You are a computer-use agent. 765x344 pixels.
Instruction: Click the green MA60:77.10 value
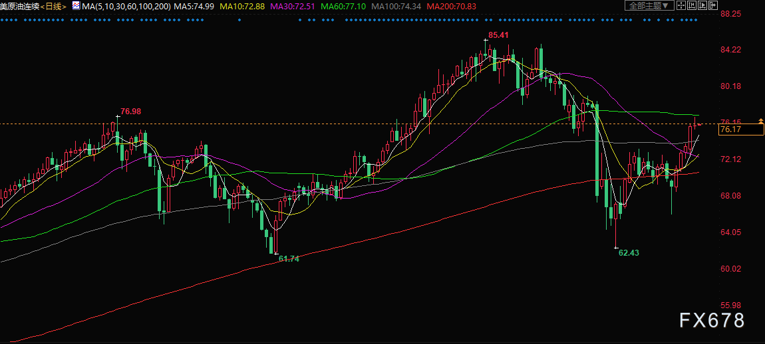[343, 6]
